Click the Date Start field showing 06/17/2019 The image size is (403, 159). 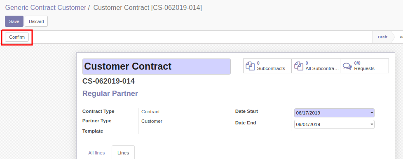(x=334, y=113)
